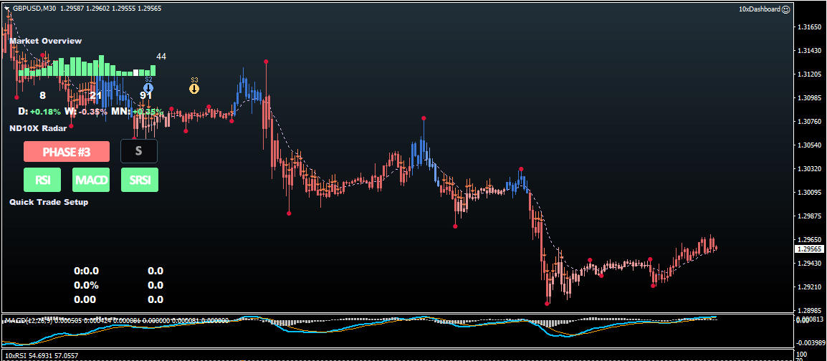Screen dimensions: 827x361
Task: Click the daily change value +0.18%
Action: pos(45,112)
